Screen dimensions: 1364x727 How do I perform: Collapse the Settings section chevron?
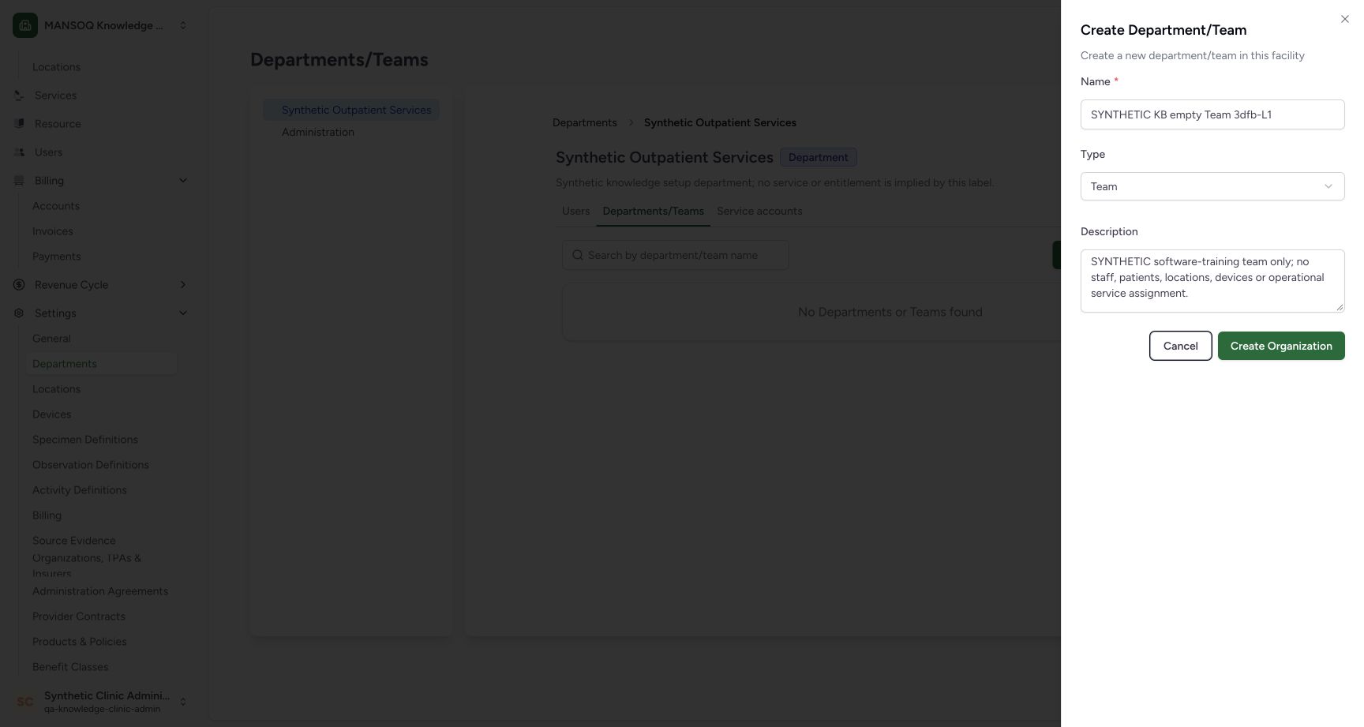coord(183,313)
